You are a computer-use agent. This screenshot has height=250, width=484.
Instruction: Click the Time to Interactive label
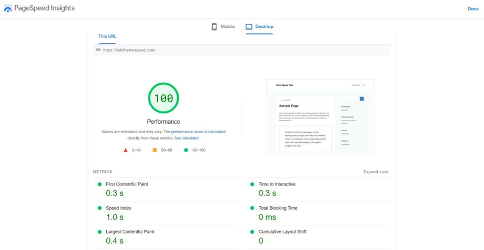pyautogui.click(x=277, y=184)
